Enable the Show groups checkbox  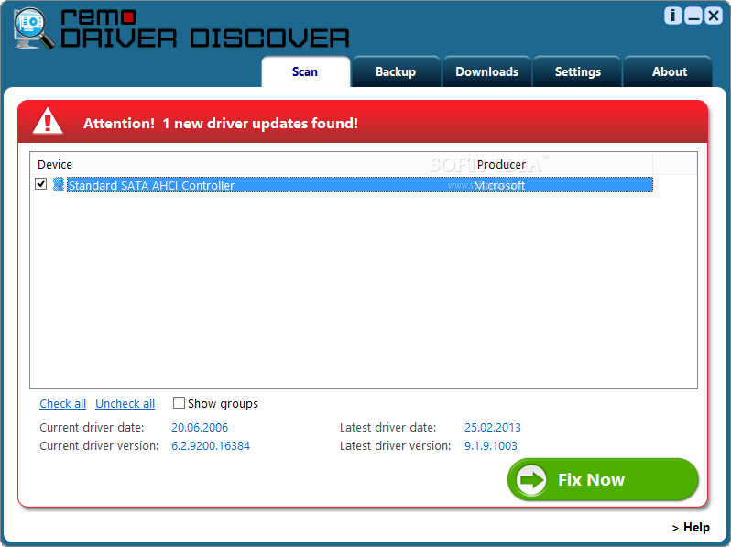point(179,402)
